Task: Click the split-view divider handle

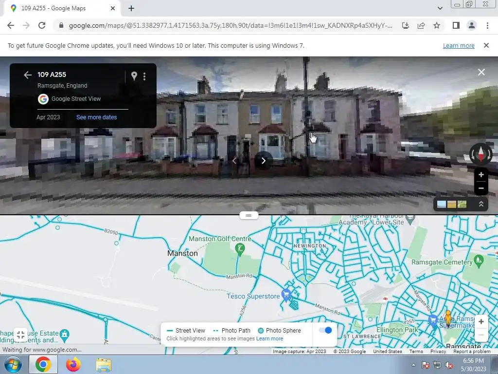Action: pyautogui.click(x=249, y=215)
